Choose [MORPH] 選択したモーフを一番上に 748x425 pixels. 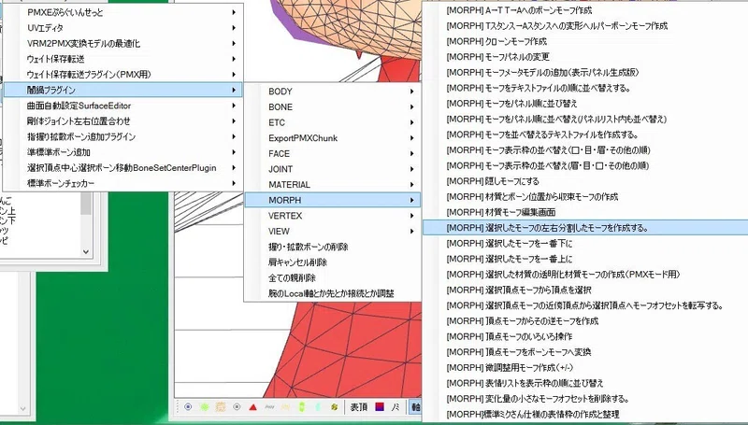click(585, 259)
